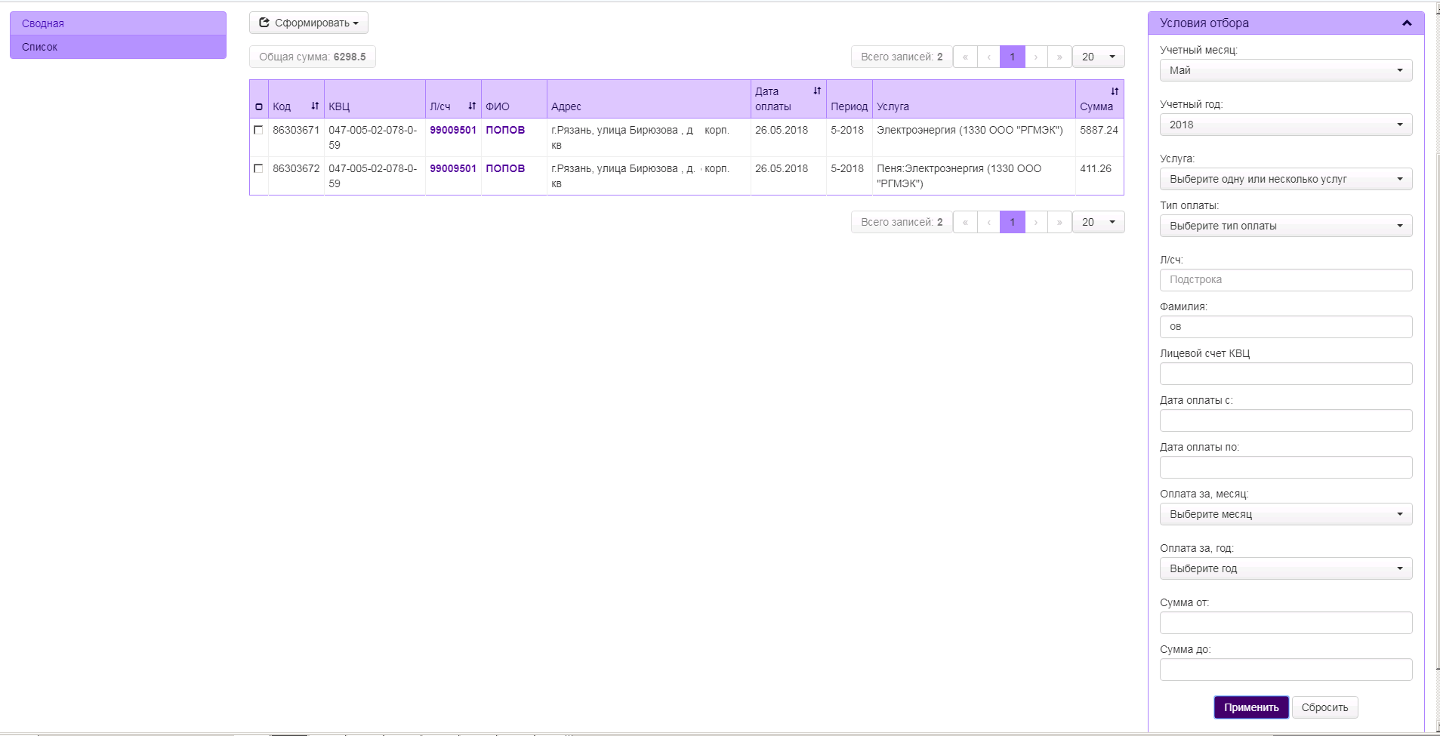Open ПОПОВ link in the 5887.24 row
The image size is (1440, 736).
point(505,130)
